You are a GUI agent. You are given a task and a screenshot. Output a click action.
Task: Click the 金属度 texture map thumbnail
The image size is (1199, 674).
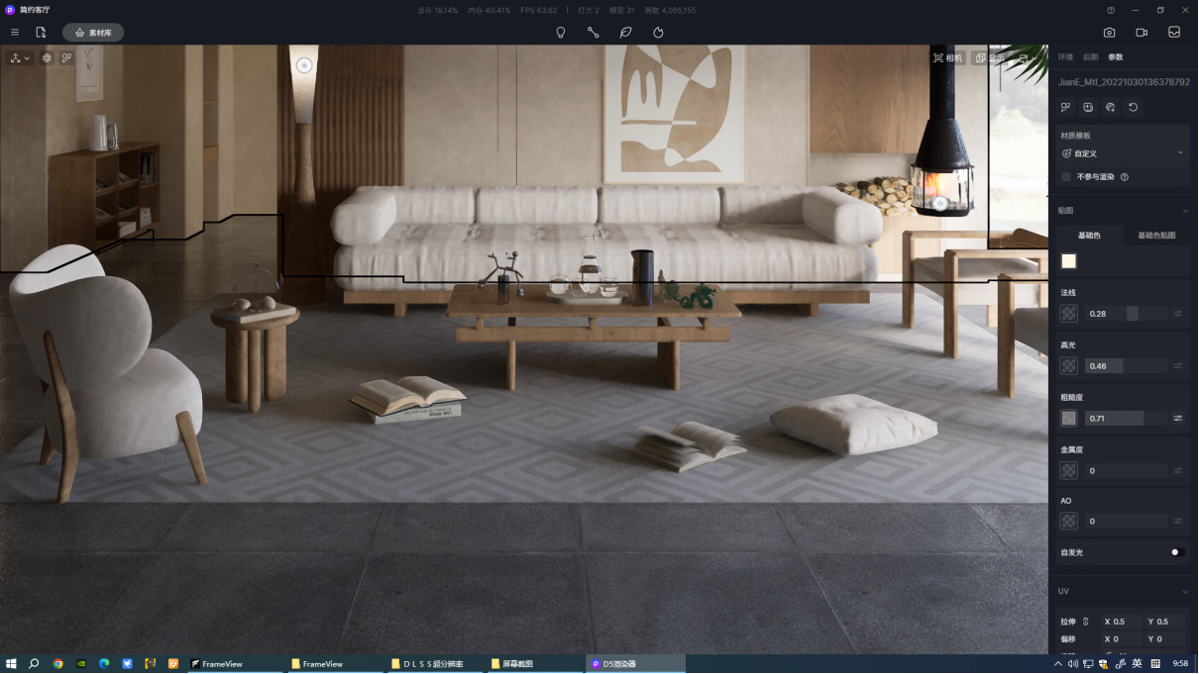[1069, 471]
